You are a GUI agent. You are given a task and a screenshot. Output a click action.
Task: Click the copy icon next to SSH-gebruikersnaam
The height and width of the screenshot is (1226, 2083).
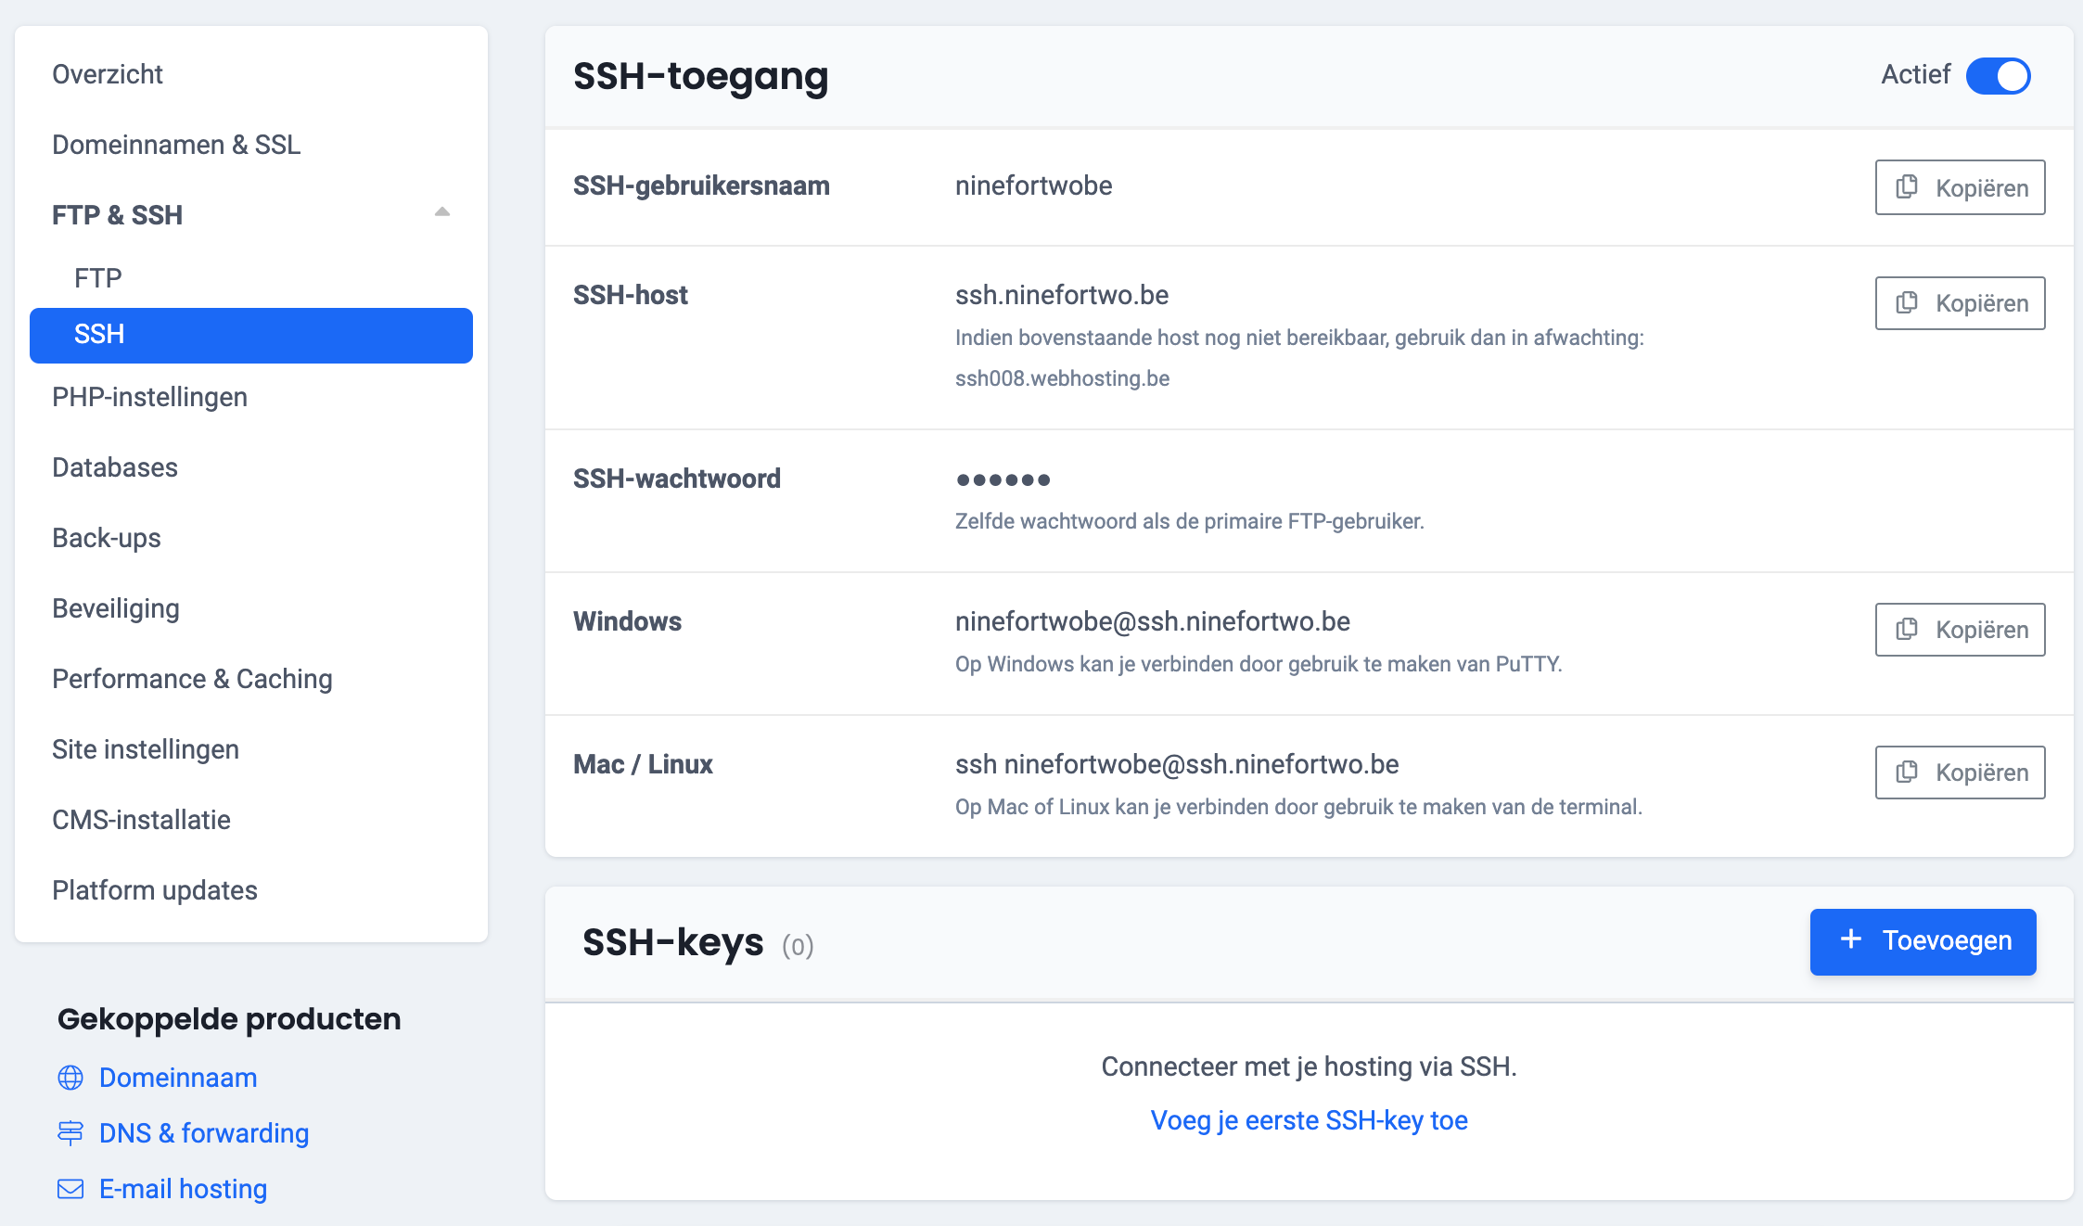coord(1906,187)
